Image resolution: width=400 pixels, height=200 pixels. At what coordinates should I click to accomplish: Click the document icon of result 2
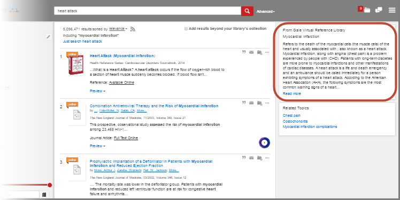pyautogui.click(x=77, y=115)
